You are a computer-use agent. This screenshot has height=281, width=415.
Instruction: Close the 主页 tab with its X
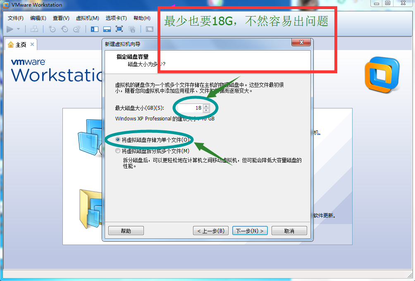(x=32, y=44)
